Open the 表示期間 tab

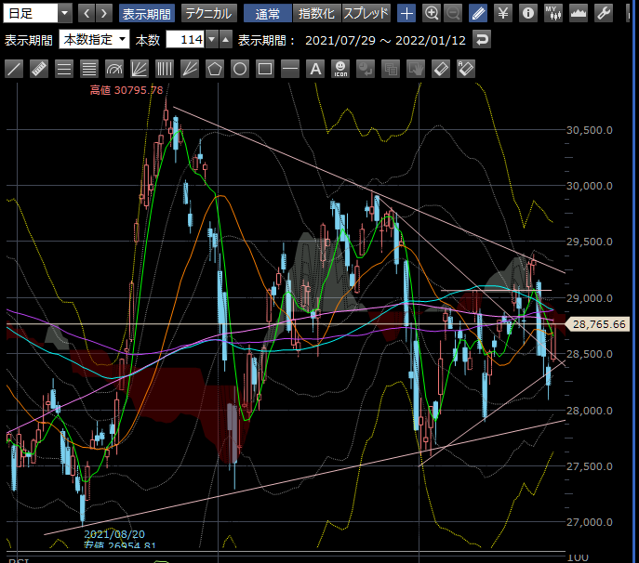[x=146, y=13]
